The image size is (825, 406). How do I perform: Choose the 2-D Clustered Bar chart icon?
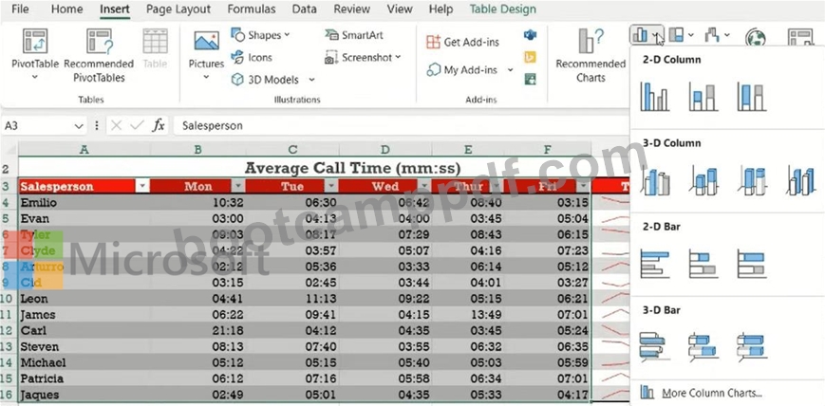tap(654, 264)
